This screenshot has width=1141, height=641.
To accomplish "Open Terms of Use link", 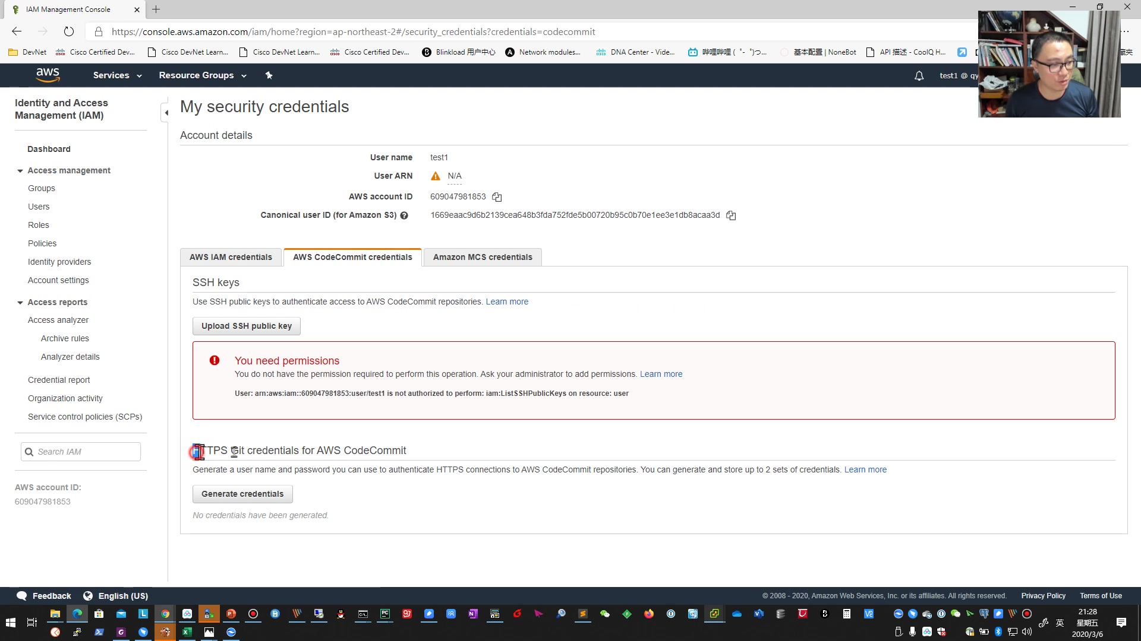I will click(x=1101, y=596).
